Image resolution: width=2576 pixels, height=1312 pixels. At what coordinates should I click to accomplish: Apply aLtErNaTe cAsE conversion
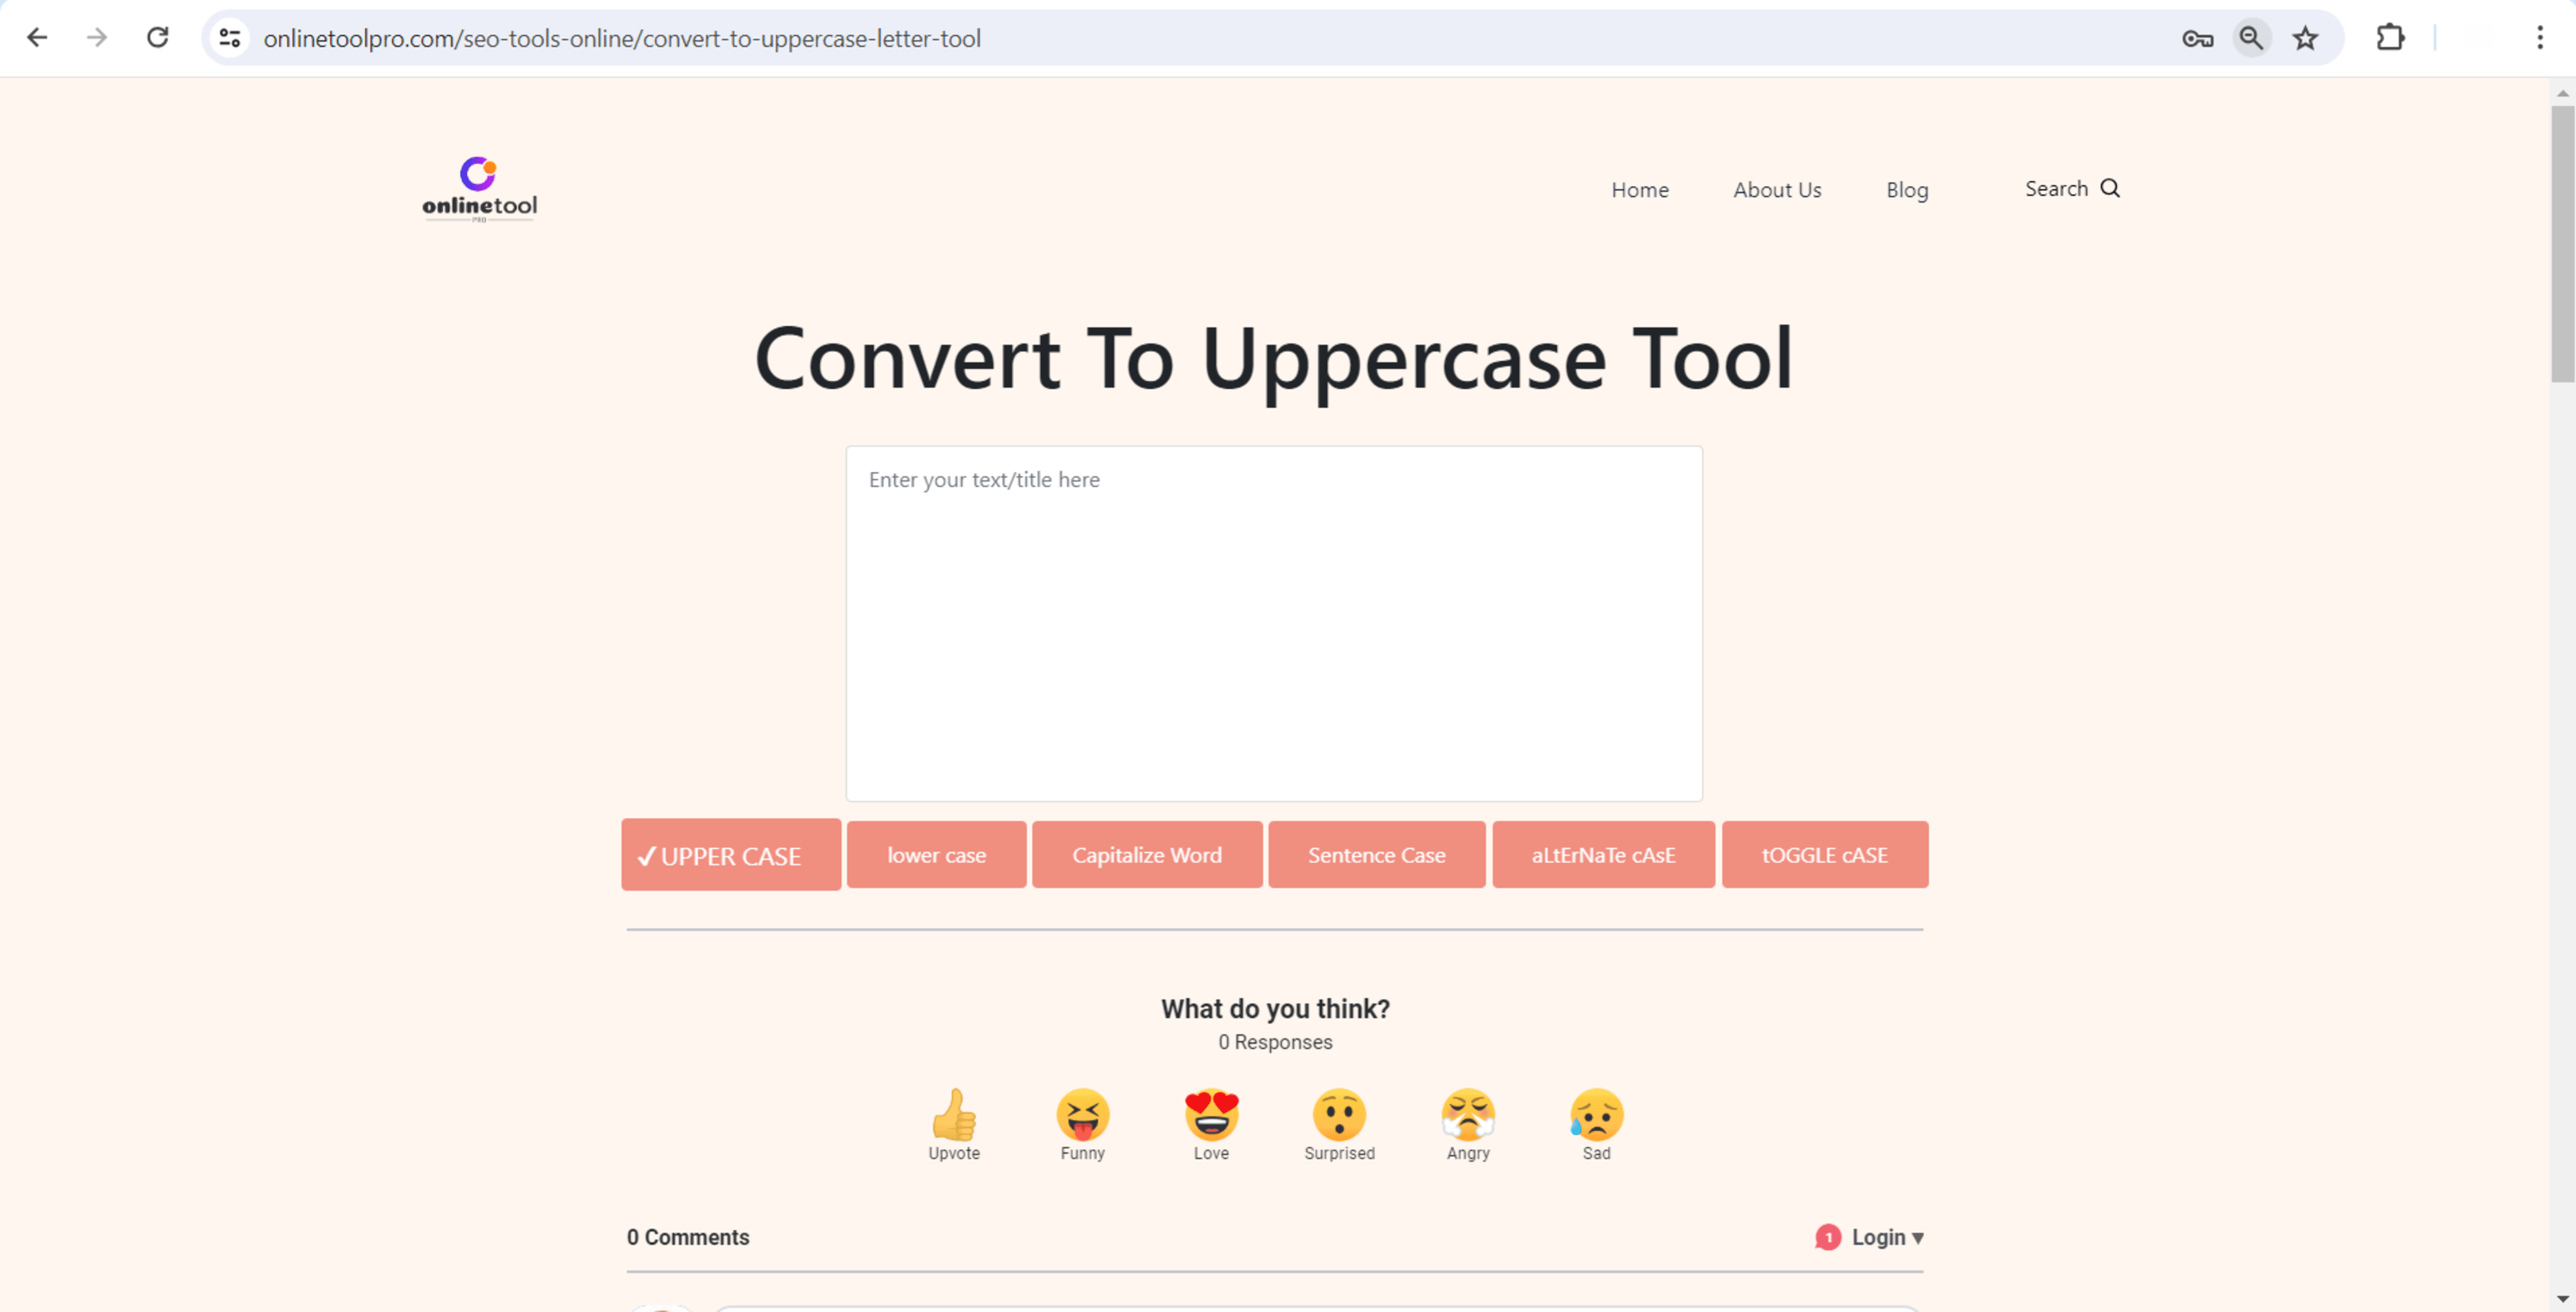pos(1603,855)
